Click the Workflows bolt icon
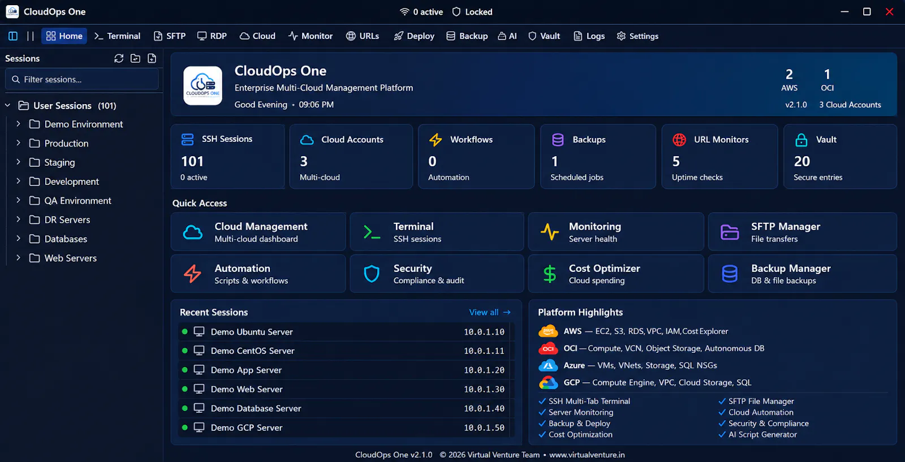Image resolution: width=905 pixels, height=462 pixels. tap(436, 140)
